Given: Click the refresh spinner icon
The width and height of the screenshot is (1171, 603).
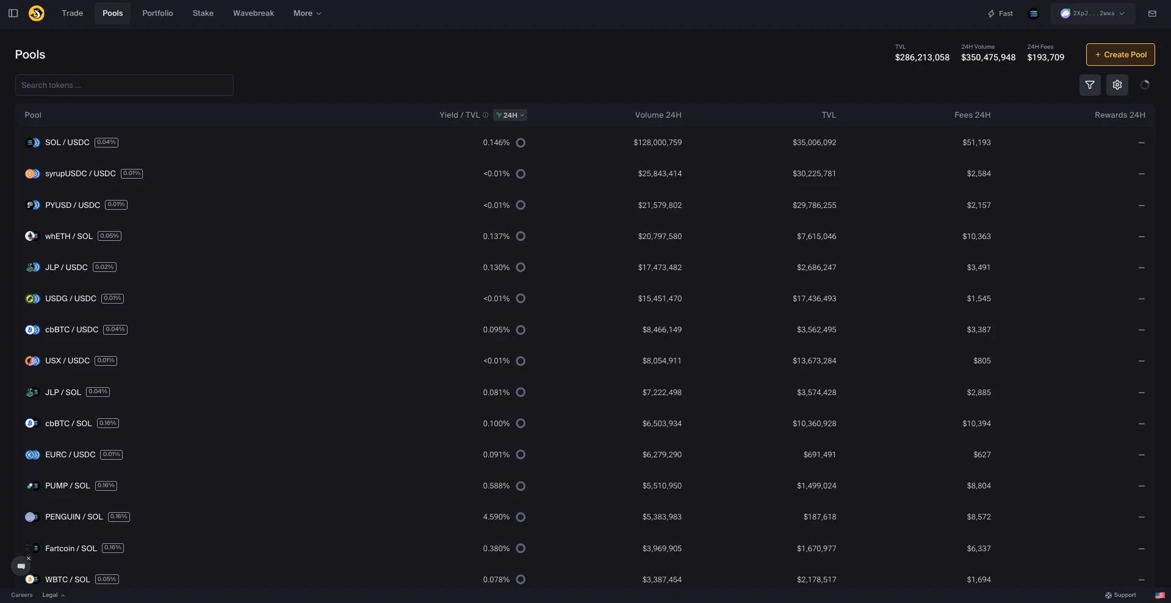Looking at the screenshot, I should (x=1145, y=85).
